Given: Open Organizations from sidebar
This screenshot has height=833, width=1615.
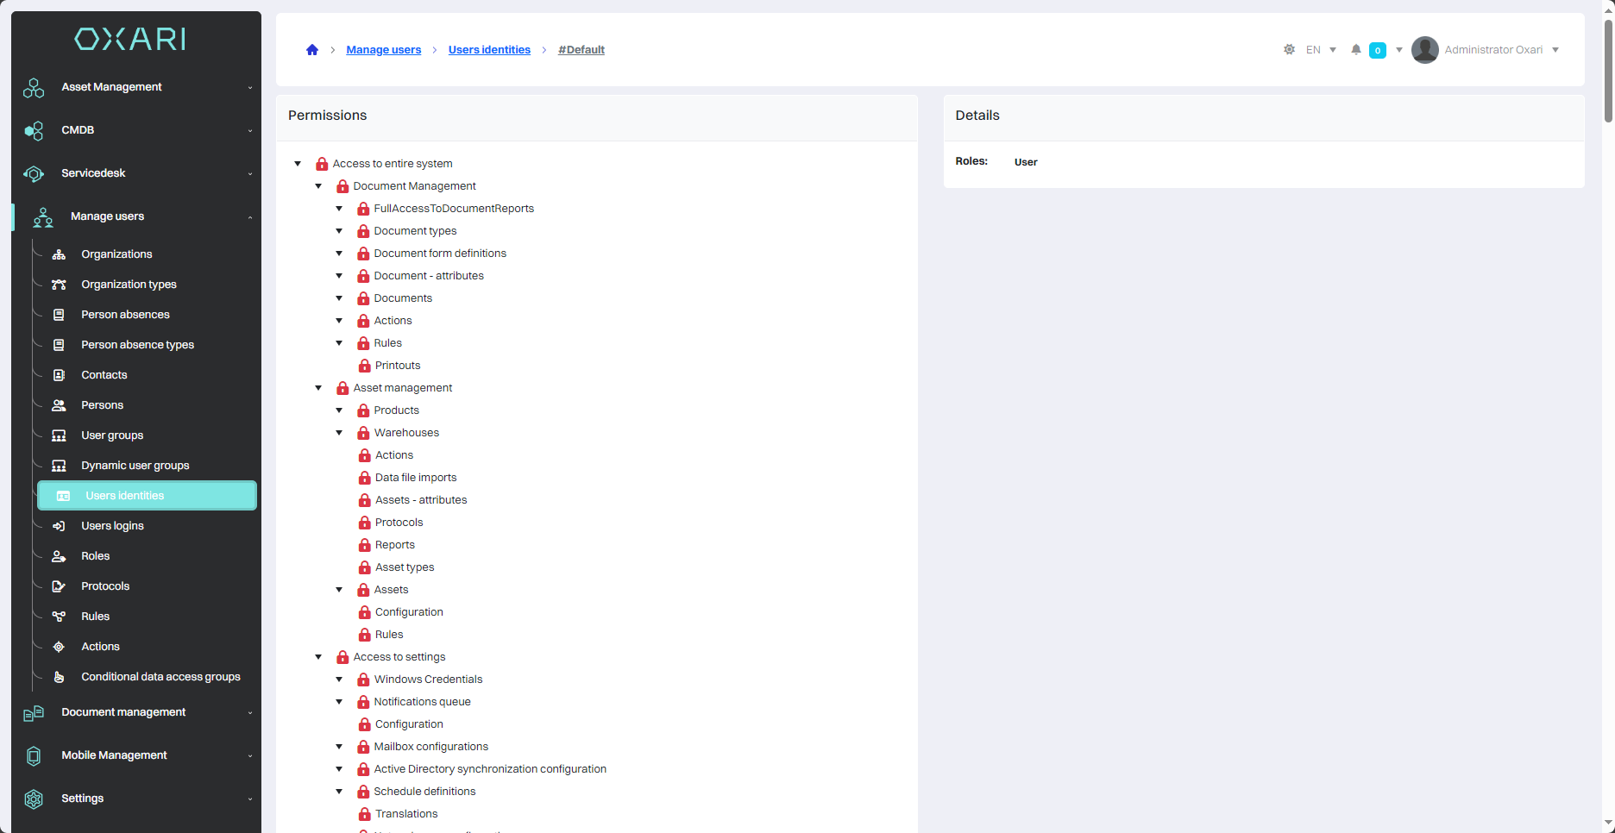Looking at the screenshot, I should (116, 254).
